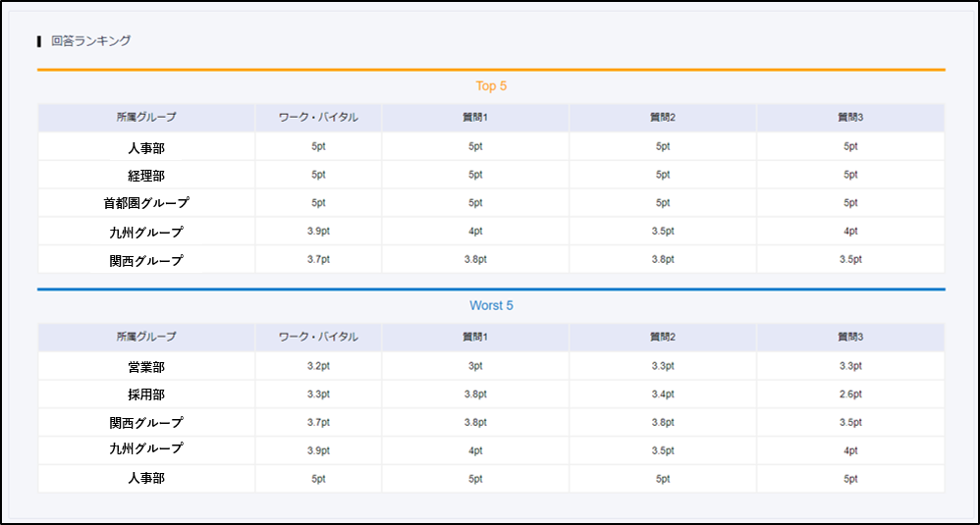Select the 営業部 group name
The image size is (980, 525).
(x=146, y=367)
